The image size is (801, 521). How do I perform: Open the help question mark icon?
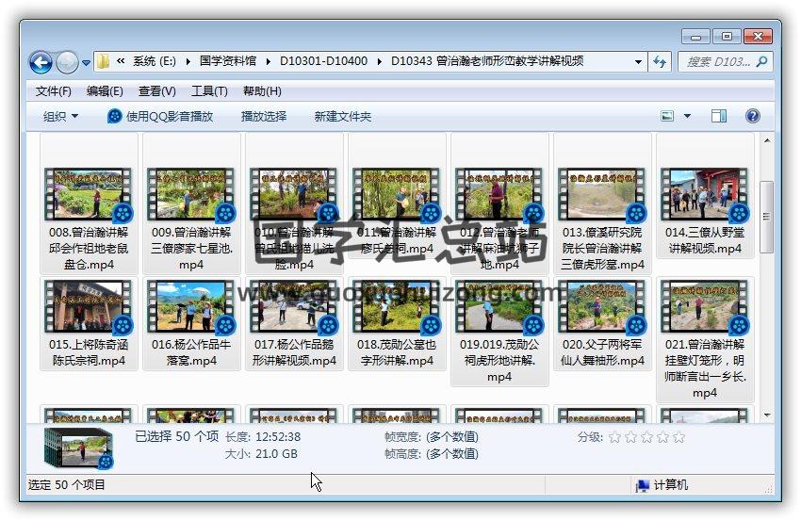point(752,116)
